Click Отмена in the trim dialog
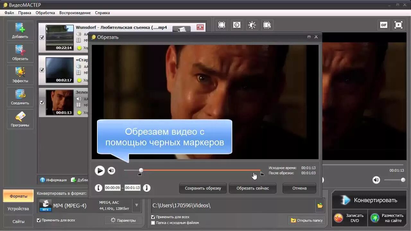411x231 pixels. tap(299, 188)
